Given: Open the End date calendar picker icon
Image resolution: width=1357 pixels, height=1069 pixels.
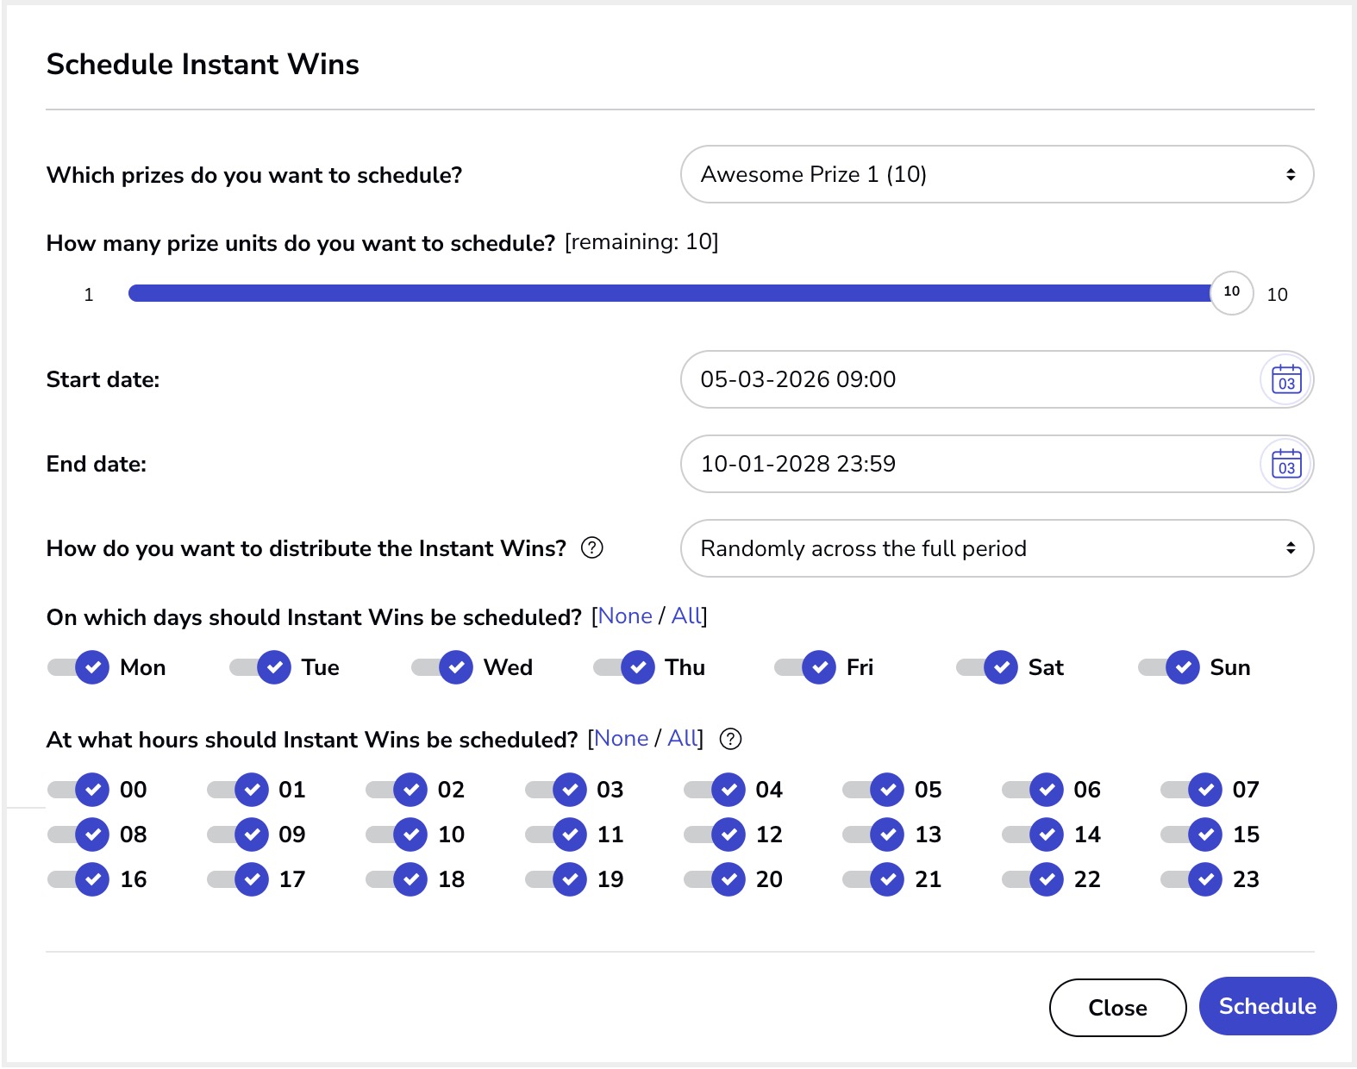Looking at the screenshot, I should pyautogui.click(x=1285, y=464).
